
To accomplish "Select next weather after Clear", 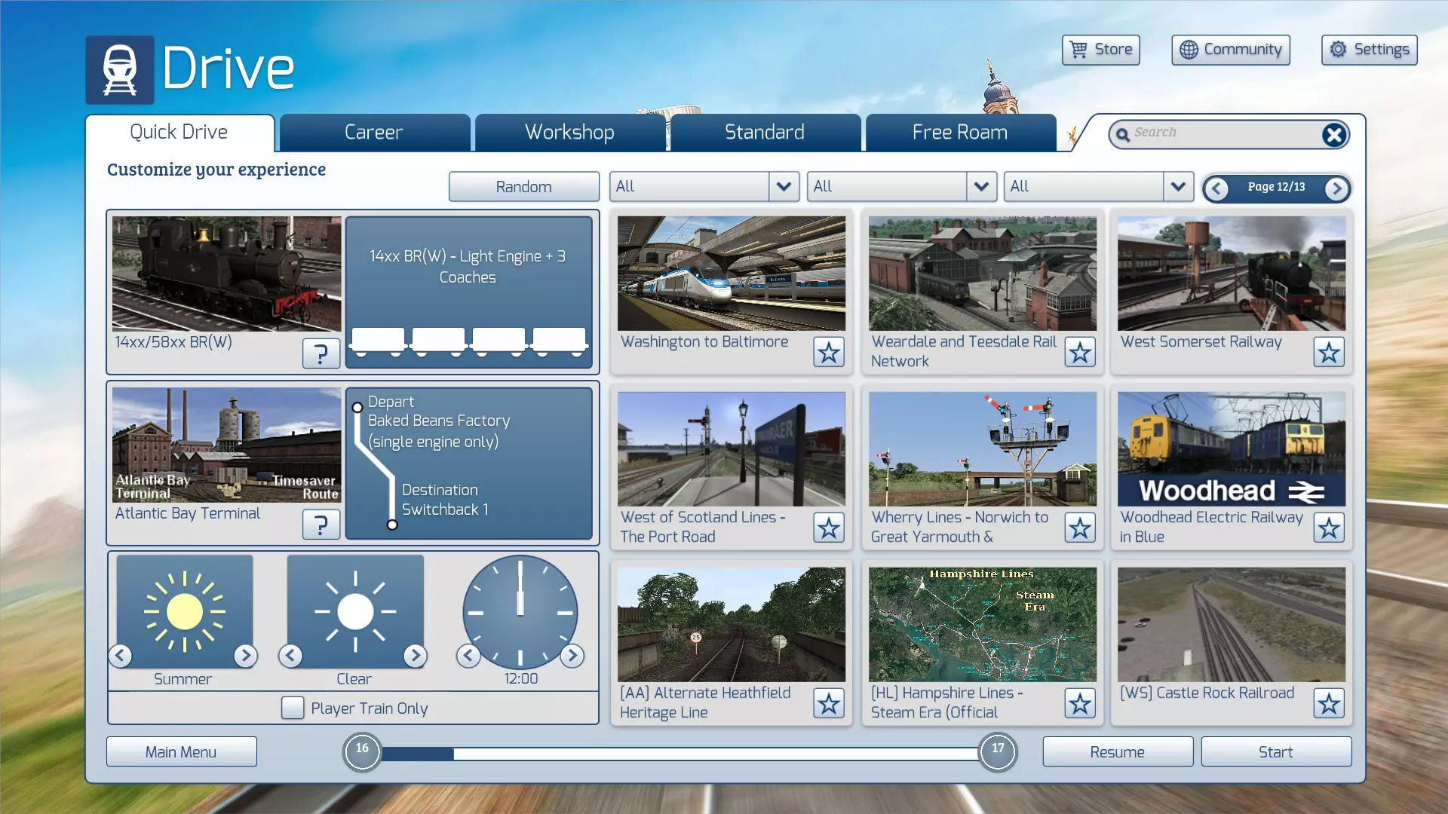I will click(415, 656).
